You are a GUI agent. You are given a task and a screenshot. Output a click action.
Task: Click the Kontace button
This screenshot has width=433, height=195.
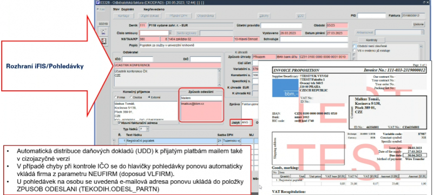click(124, 16)
